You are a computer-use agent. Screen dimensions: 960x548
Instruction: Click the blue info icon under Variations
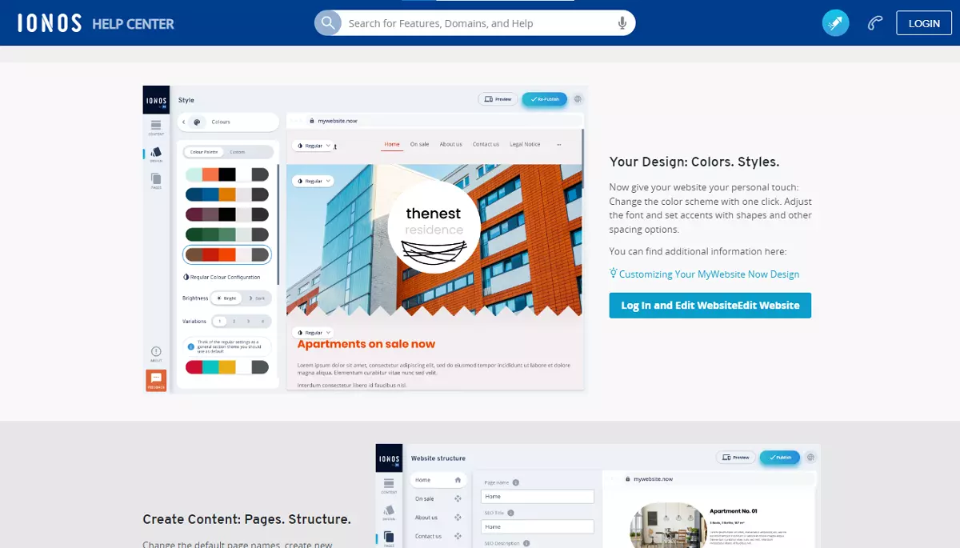190,347
